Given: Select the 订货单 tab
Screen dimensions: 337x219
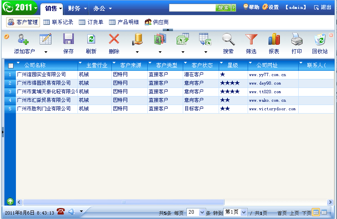Looking at the screenshot, I should (x=91, y=22).
